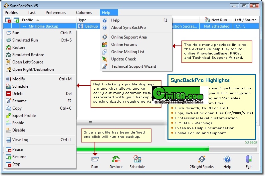Click the 53 secs remaining time label
The width and height of the screenshot is (265, 176).
click(x=251, y=142)
